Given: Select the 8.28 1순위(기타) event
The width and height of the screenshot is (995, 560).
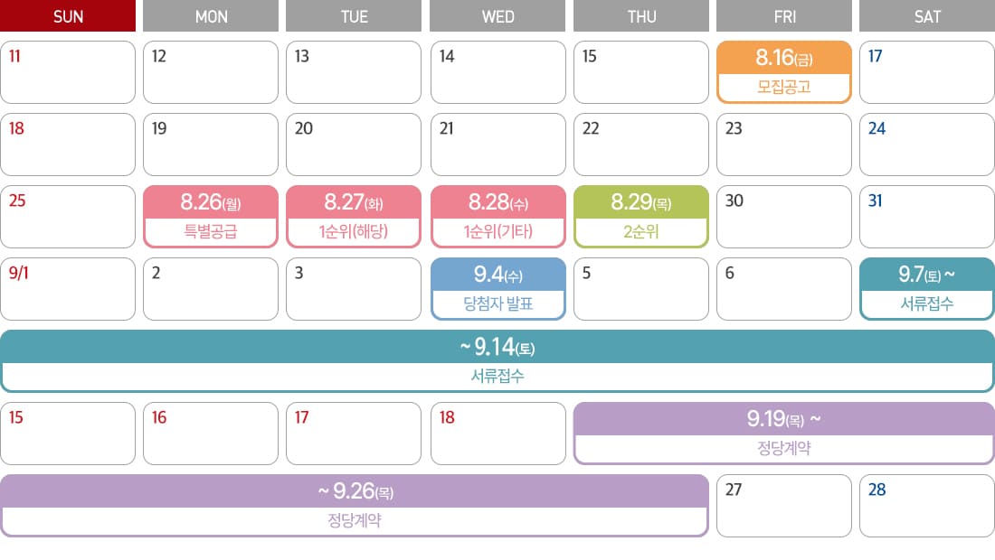Looking at the screenshot, I should click(x=498, y=217).
